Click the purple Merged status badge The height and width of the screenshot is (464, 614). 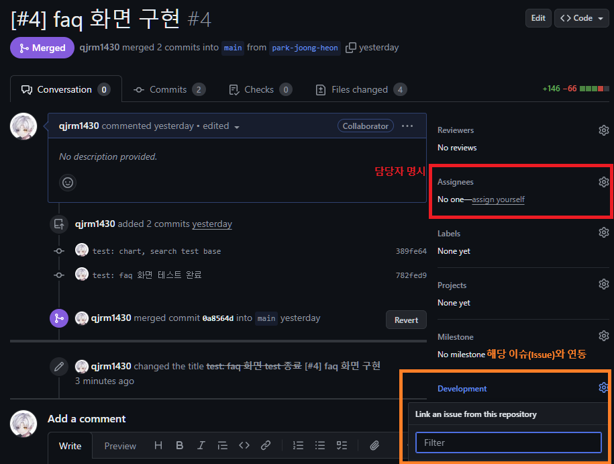point(42,48)
